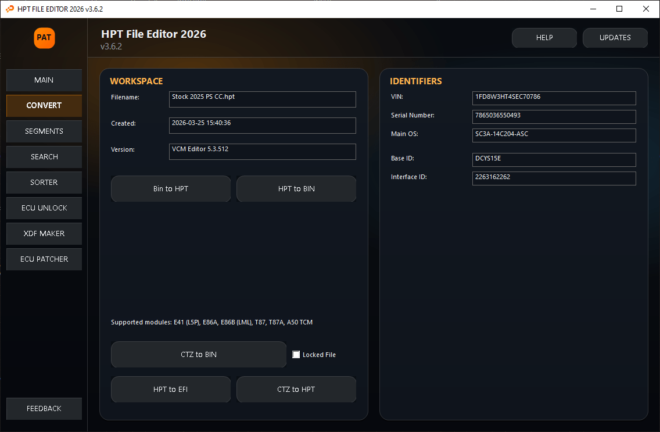Click the orange PAT logo icon

(44, 38)
